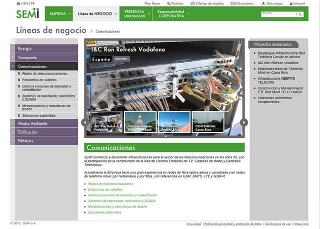The image size is (320, 229).
Task: Open sidebar Centros emisores de televisión
Action: [x=46, y=88]
